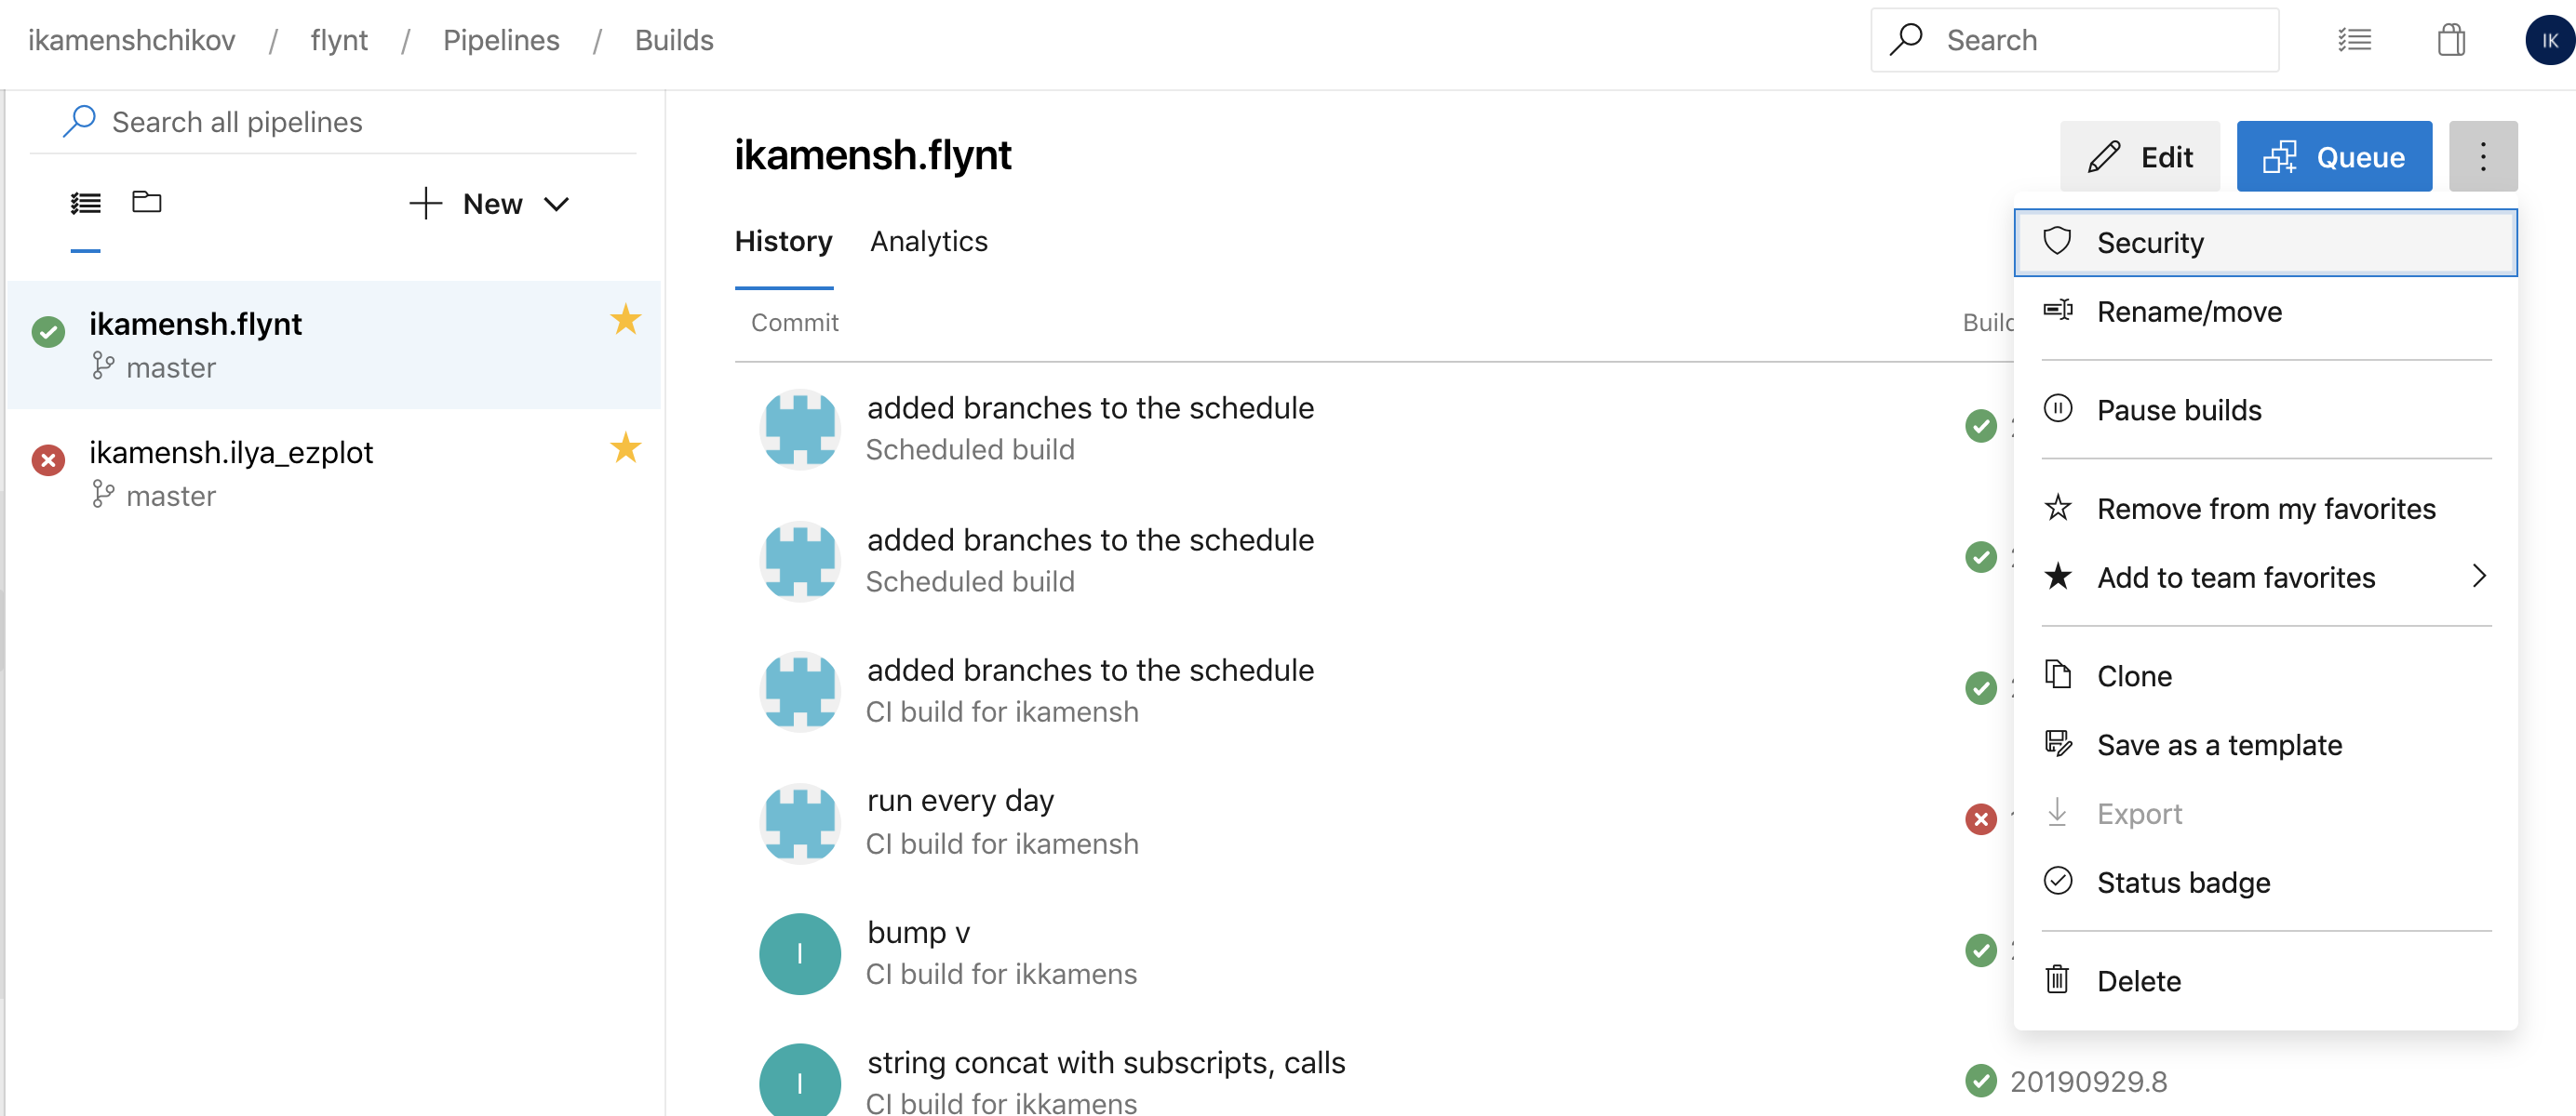The image size is (2576, 1116).
Task: Open the more actions ellipsis menu
Action: point(2484,156)
